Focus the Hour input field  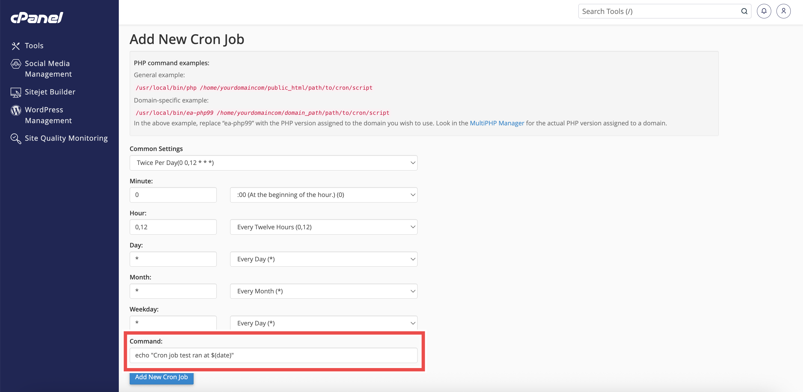173,227
